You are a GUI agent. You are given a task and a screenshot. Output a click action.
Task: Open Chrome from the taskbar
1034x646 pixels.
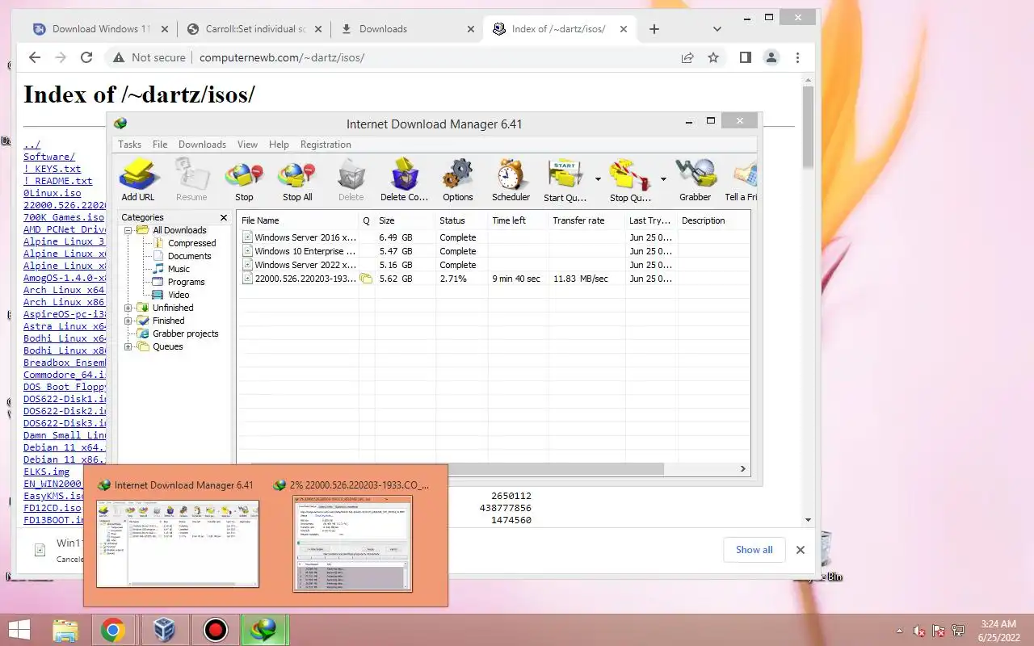pos(113,630)
